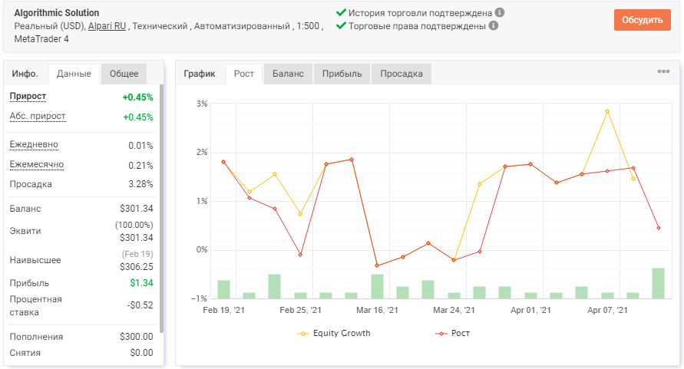Click the last red Рост data point
The image size is (684, 369).
pyautogui.click(x=658, y=228)
